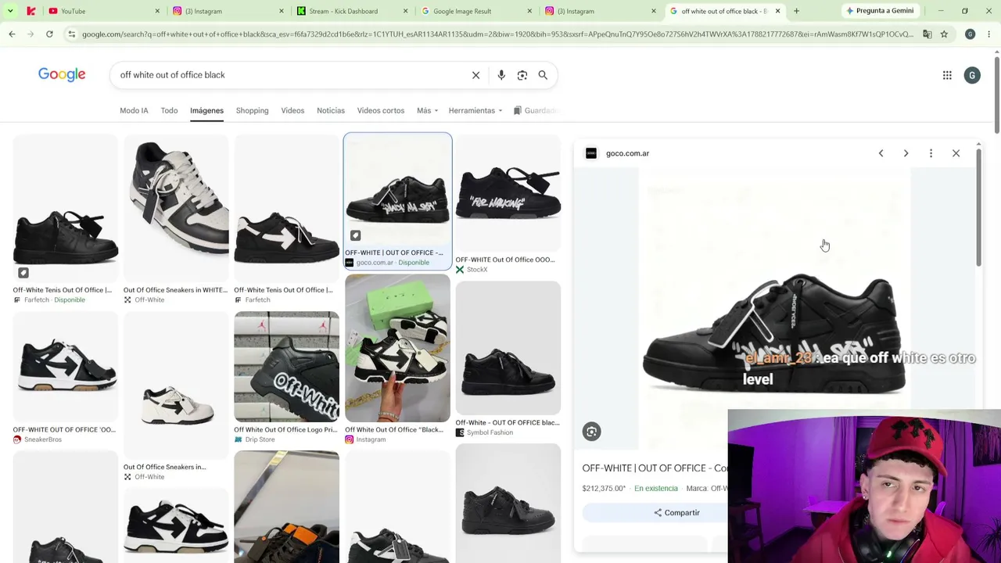View site information in the address bar
Screen dimensions: 1001x563
71,34
